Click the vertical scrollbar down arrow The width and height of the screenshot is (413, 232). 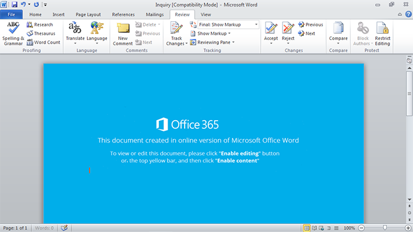[x=409, y=200]
